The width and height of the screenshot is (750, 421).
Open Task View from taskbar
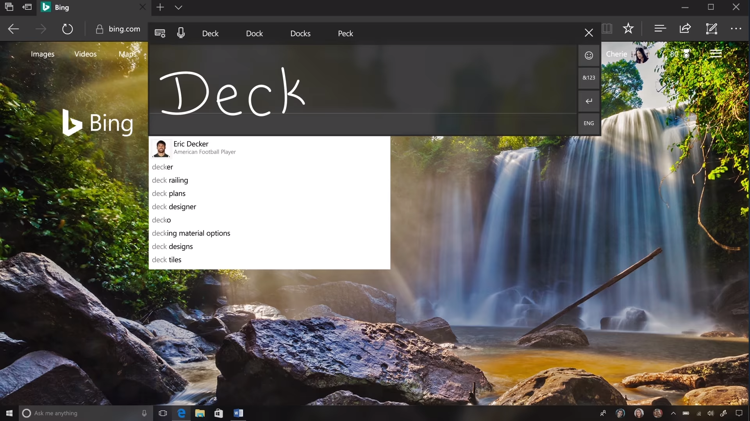[x=163, y=413]
